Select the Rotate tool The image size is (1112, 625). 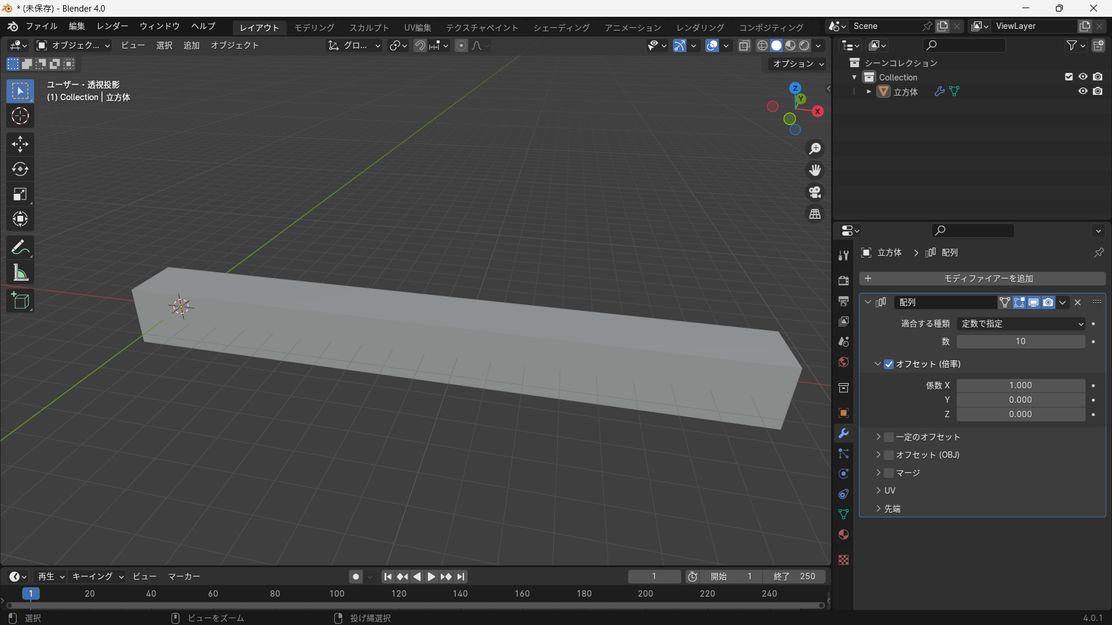[x=20, y=169]
